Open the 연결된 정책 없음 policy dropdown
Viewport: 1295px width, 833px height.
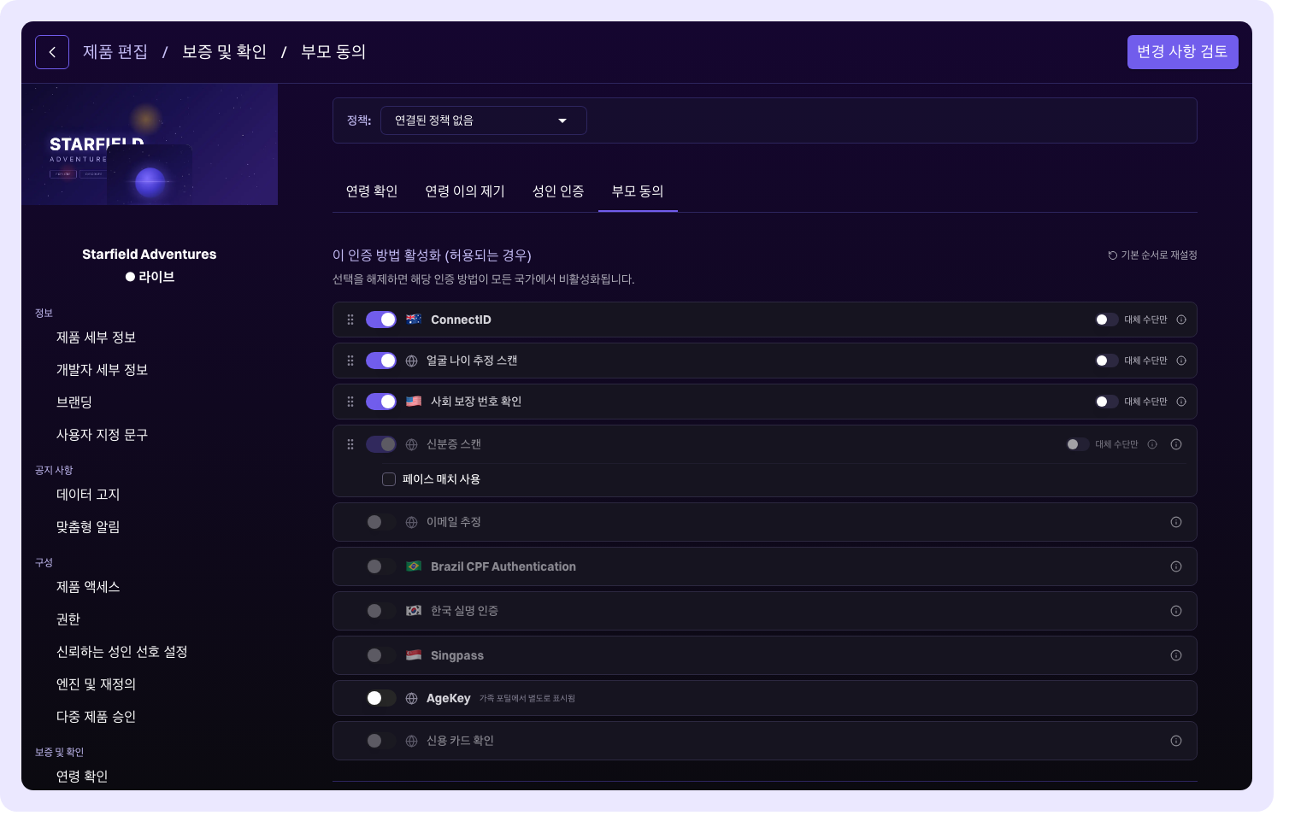(x=484, y=120)
